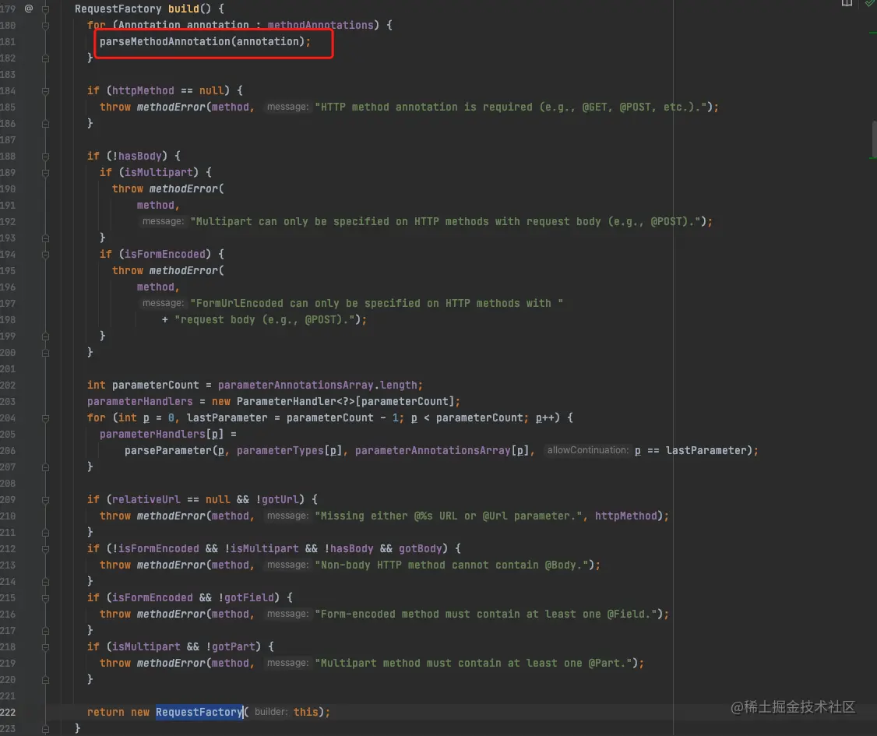This screenshot has height=736, width=877.
Task: Click parameterTypes[p] on line 206
Action: [289, 451]
